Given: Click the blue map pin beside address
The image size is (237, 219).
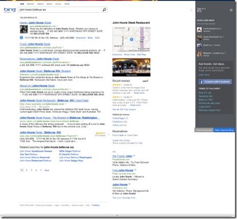Looking at the screenshot, I should coord(21,38).
